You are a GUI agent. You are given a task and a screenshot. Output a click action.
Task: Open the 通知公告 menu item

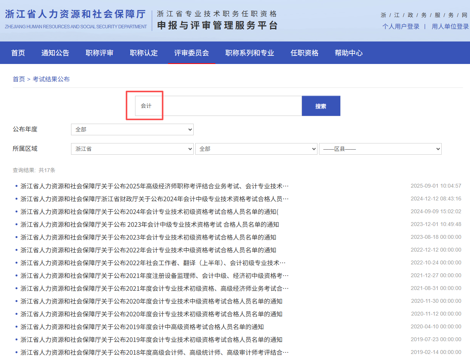55,53
